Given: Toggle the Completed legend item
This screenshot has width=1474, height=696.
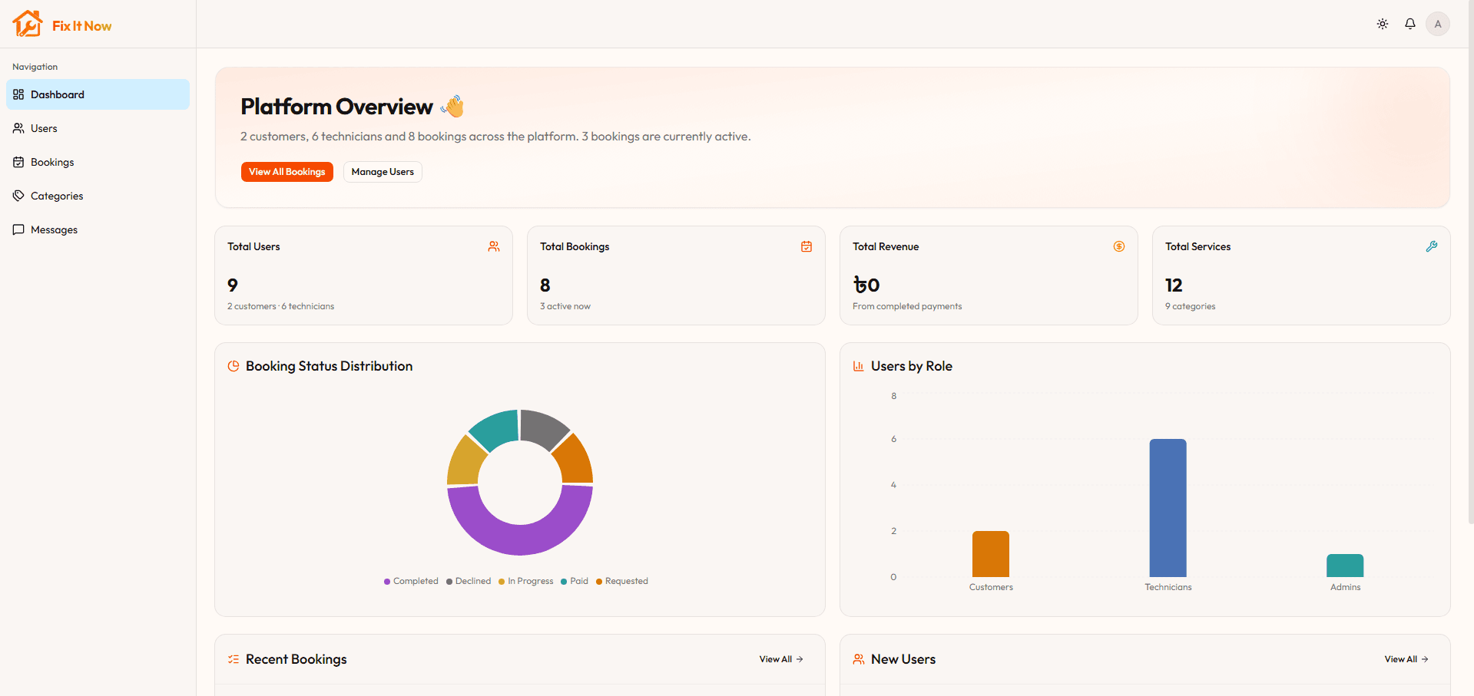Looking at the screenshot, I should click(411, 581).
